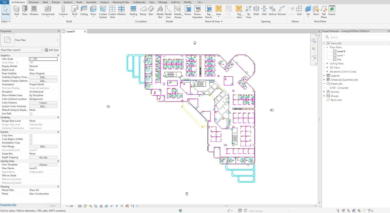Select the Model Text tool
The height and width of the screenshot is (213, 390).
(x=160, y=12)
